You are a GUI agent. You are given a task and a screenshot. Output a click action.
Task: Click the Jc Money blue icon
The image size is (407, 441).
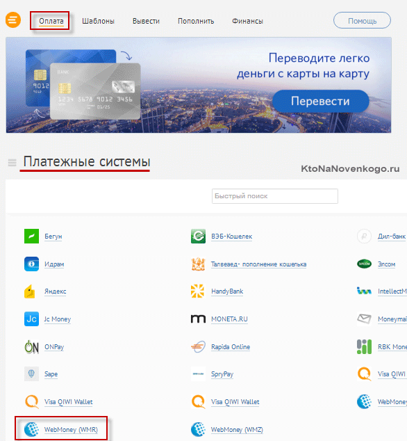coord(31,319)
